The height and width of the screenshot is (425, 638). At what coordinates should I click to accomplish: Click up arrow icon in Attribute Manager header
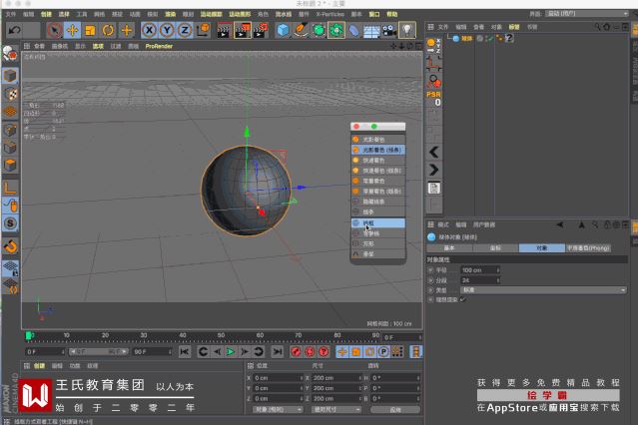pyautogui.click(x=581, y=224)
